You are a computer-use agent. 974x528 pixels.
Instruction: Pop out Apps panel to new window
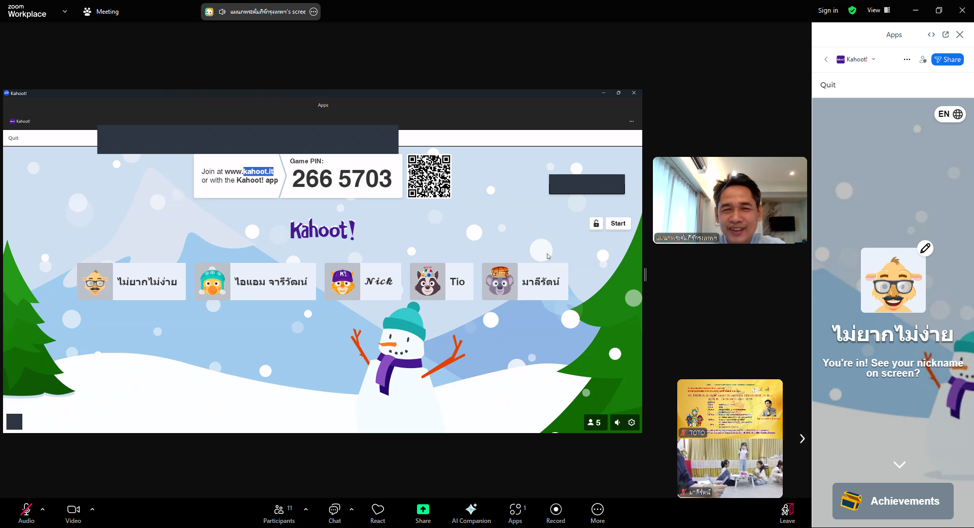pos(946,35)
